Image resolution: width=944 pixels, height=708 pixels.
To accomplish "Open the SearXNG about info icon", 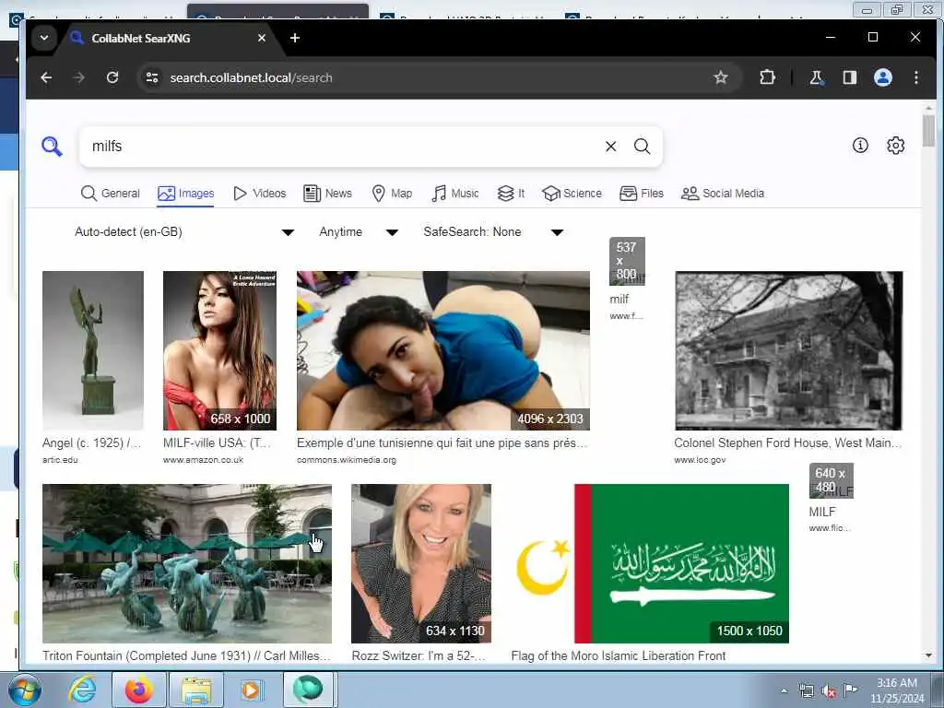I will (860, 145).
